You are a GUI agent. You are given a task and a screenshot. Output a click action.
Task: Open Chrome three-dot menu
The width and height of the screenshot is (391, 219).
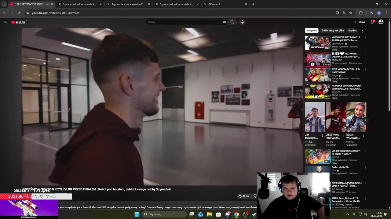386,13
